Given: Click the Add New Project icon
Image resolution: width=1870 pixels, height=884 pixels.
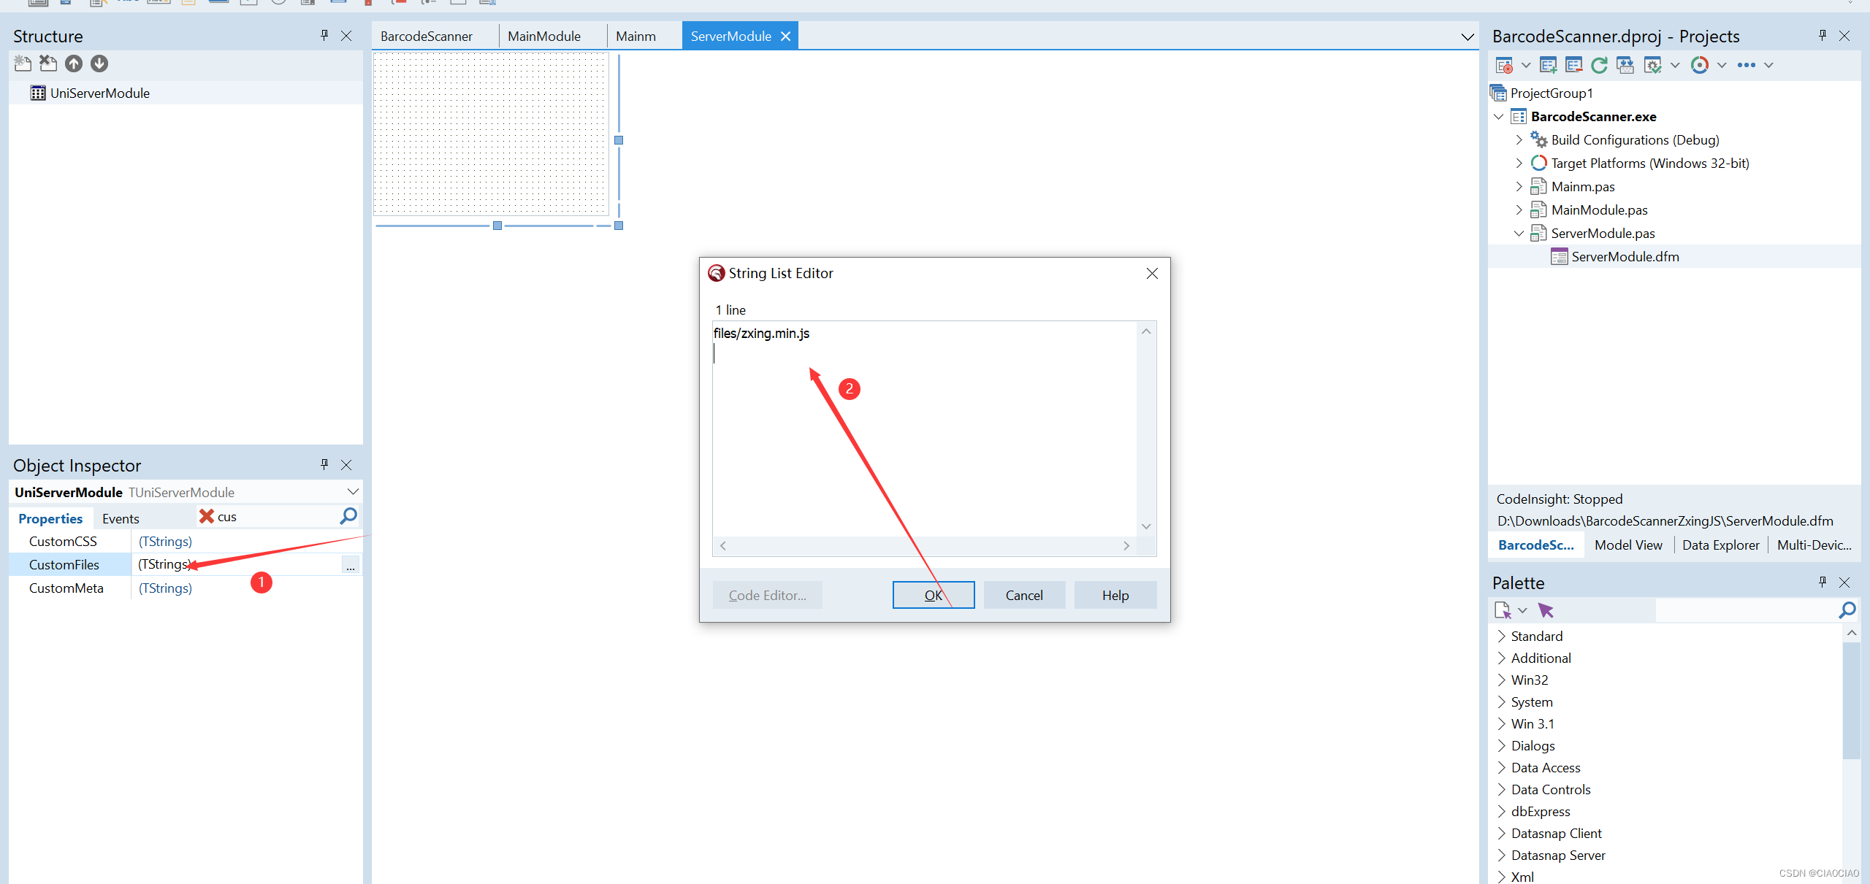Looking at the screenshot, I should pos(1548,65).
